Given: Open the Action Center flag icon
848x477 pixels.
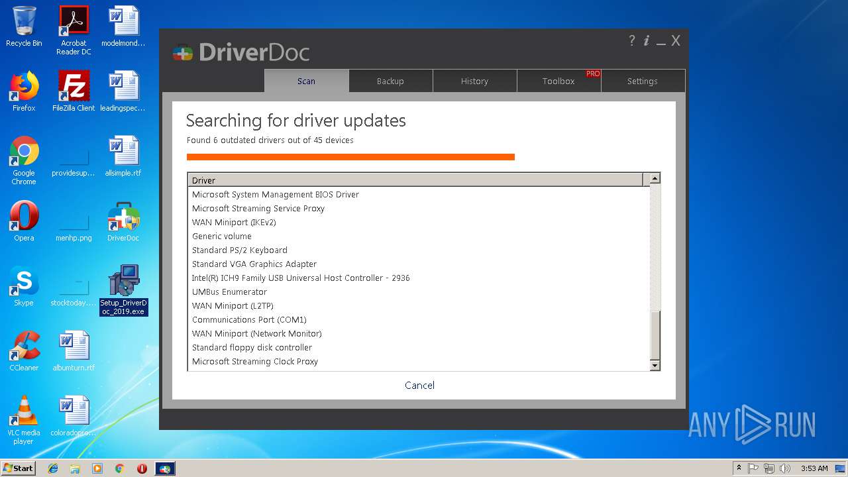Looking at the screenshot, I should click(753, 468).
